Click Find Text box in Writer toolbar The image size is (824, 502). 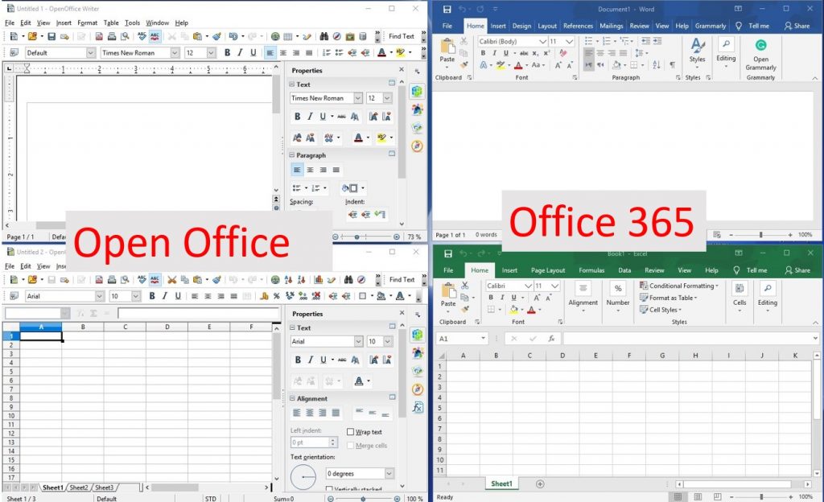coord(402,36)
